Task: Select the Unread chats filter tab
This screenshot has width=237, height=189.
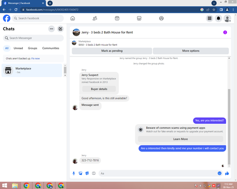Action: coord(18,48)
